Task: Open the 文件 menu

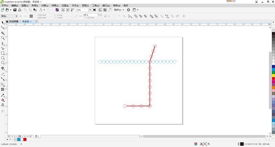Action: tap(5, 5)
